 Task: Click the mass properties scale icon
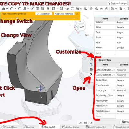pyautogui.click(x=91, y=123)
